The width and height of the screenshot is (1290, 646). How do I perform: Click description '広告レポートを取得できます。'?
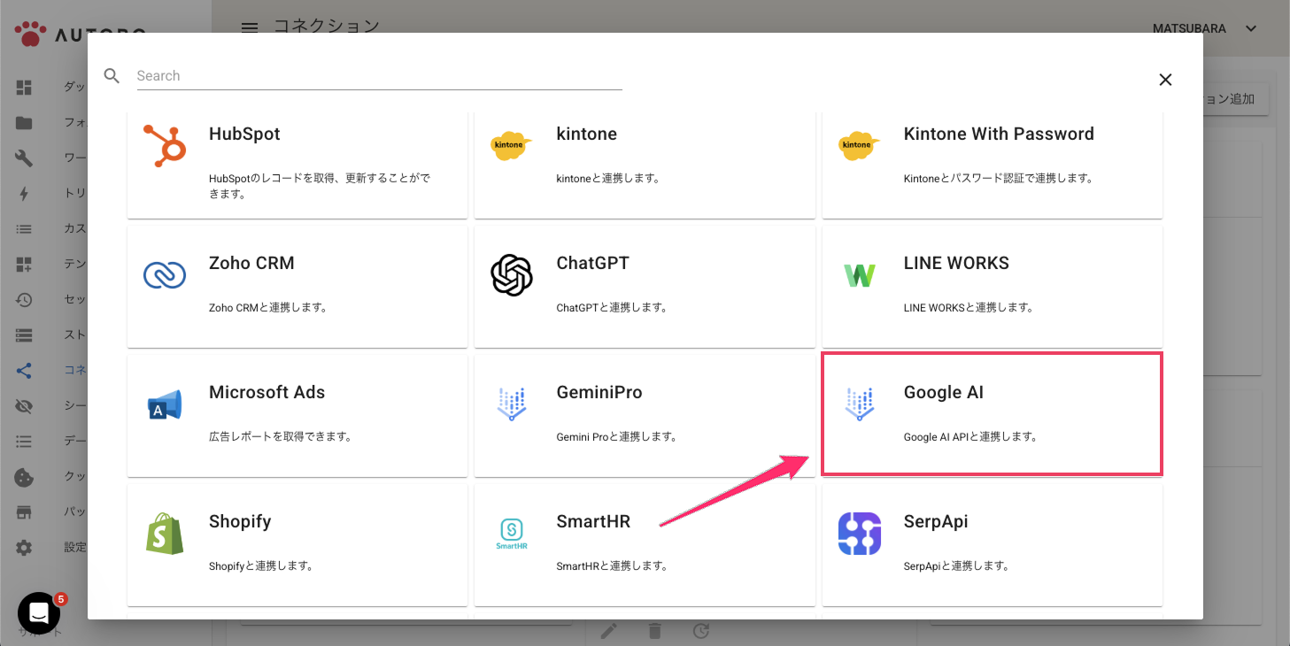280,437
